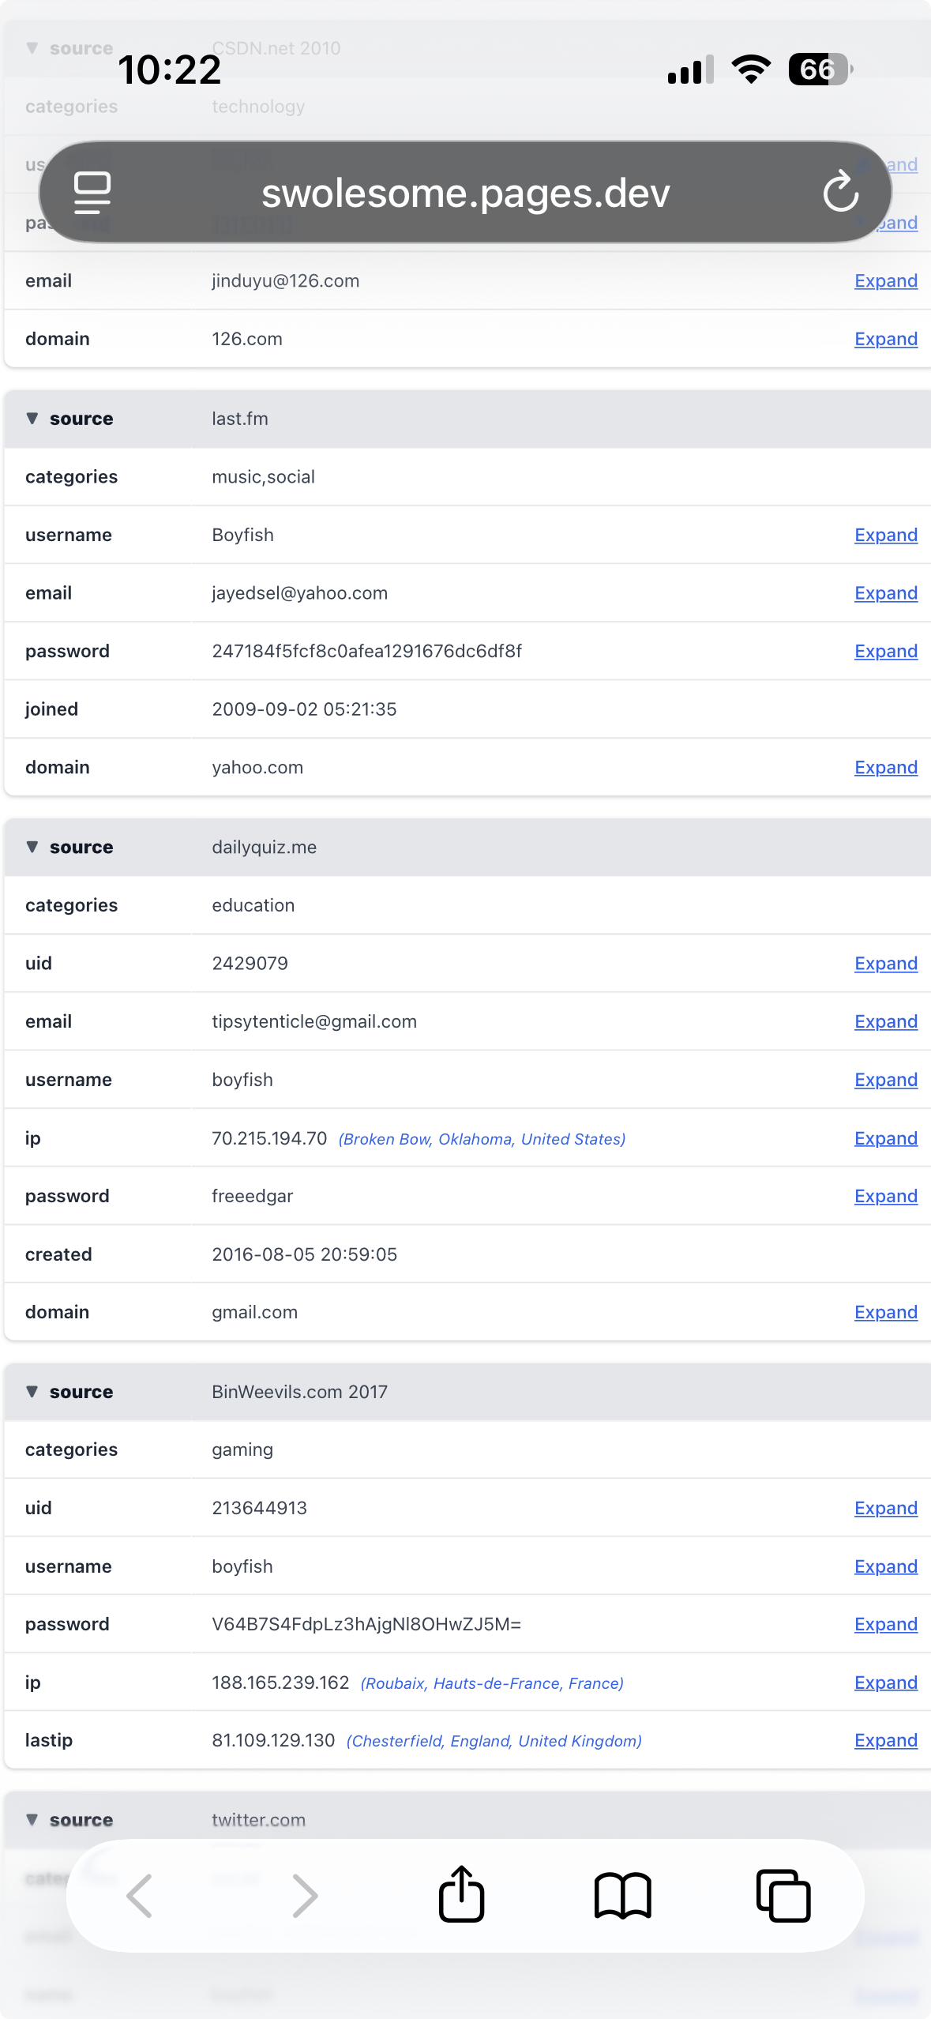931x2019 pixels.
Task: Click the Roubaix, Hauts-de-France location link
Action: 492,1683
